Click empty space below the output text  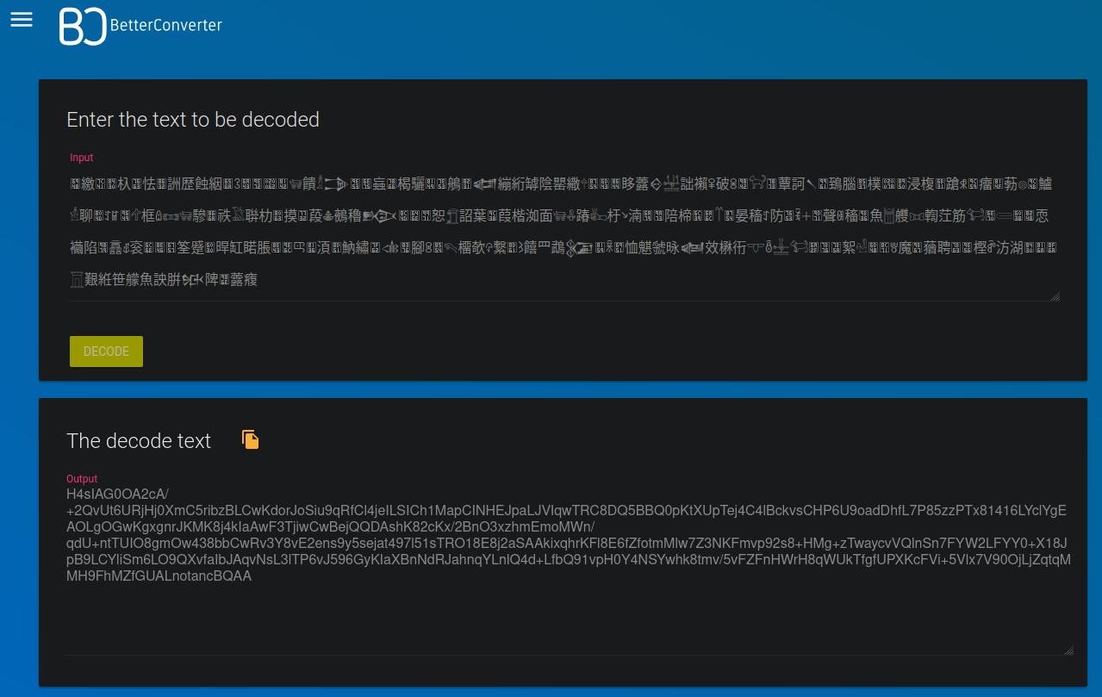tap(560, 620)
